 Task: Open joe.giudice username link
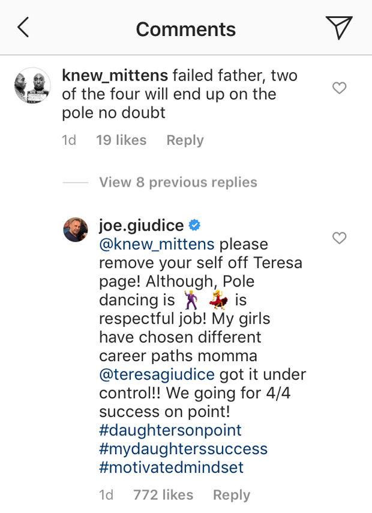click(142, 225)
